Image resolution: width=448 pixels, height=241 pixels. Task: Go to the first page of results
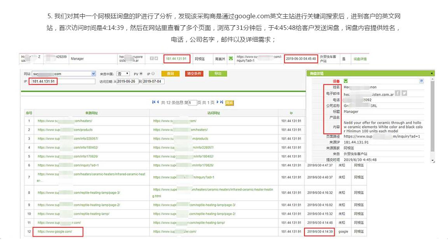(154, 102)
